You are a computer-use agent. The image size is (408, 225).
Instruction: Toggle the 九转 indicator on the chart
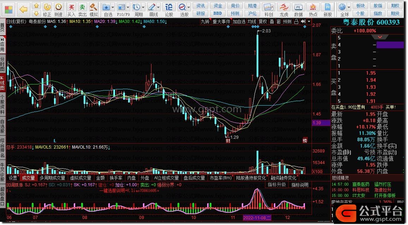pos(205,21)
